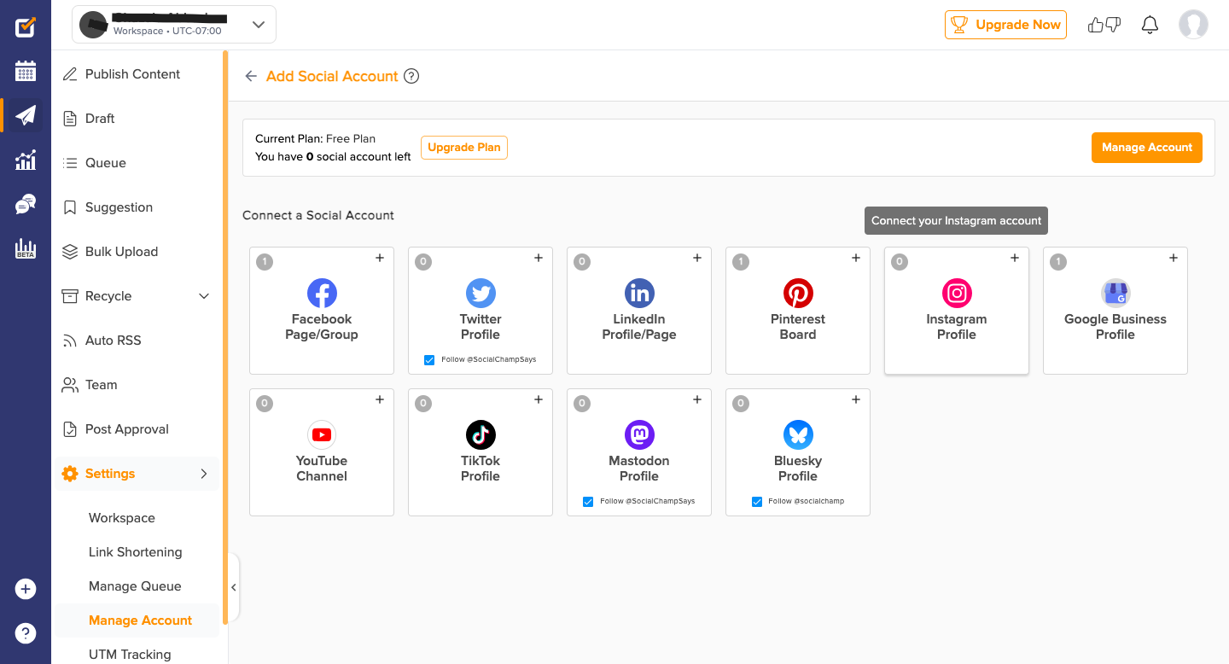
Task: Open the Social Champ logo home icon
Action: [26, 26]
